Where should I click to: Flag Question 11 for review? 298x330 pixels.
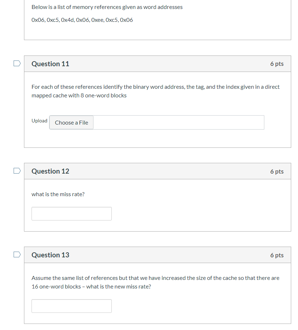coord(17,63)
